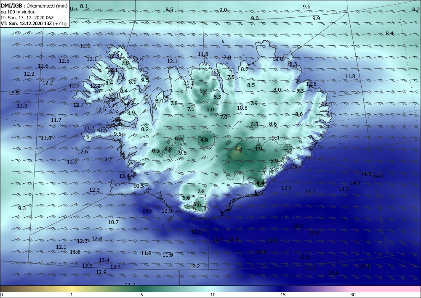Click the map value '9.3'
421x298 pixels.
click(22, 208)
